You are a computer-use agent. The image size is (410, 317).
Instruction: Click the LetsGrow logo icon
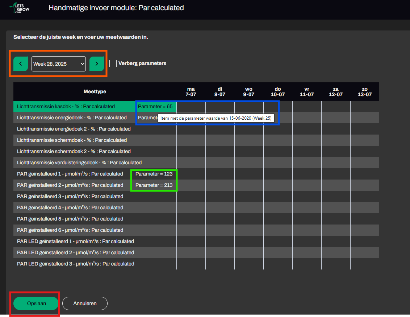(19, 8)
